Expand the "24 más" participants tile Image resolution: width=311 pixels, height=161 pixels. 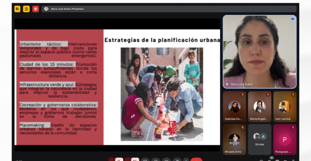click(259, 139)
